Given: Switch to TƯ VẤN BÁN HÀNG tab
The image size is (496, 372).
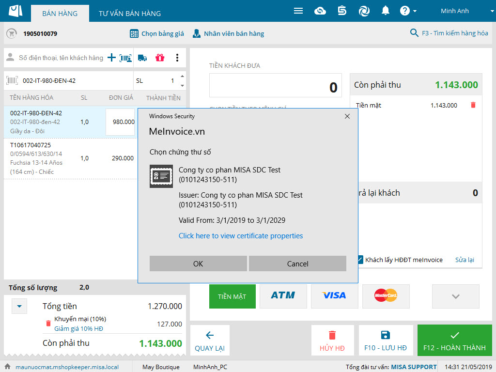Looking at the screenshot, I should tap(130, 14).
